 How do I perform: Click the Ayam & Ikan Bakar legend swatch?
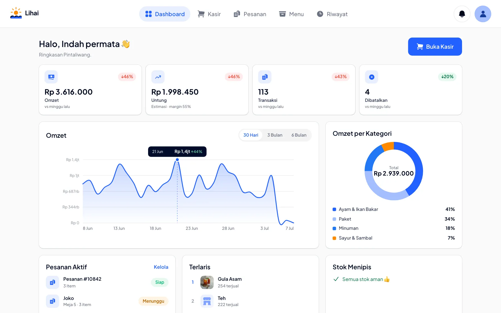click(334, 210)
